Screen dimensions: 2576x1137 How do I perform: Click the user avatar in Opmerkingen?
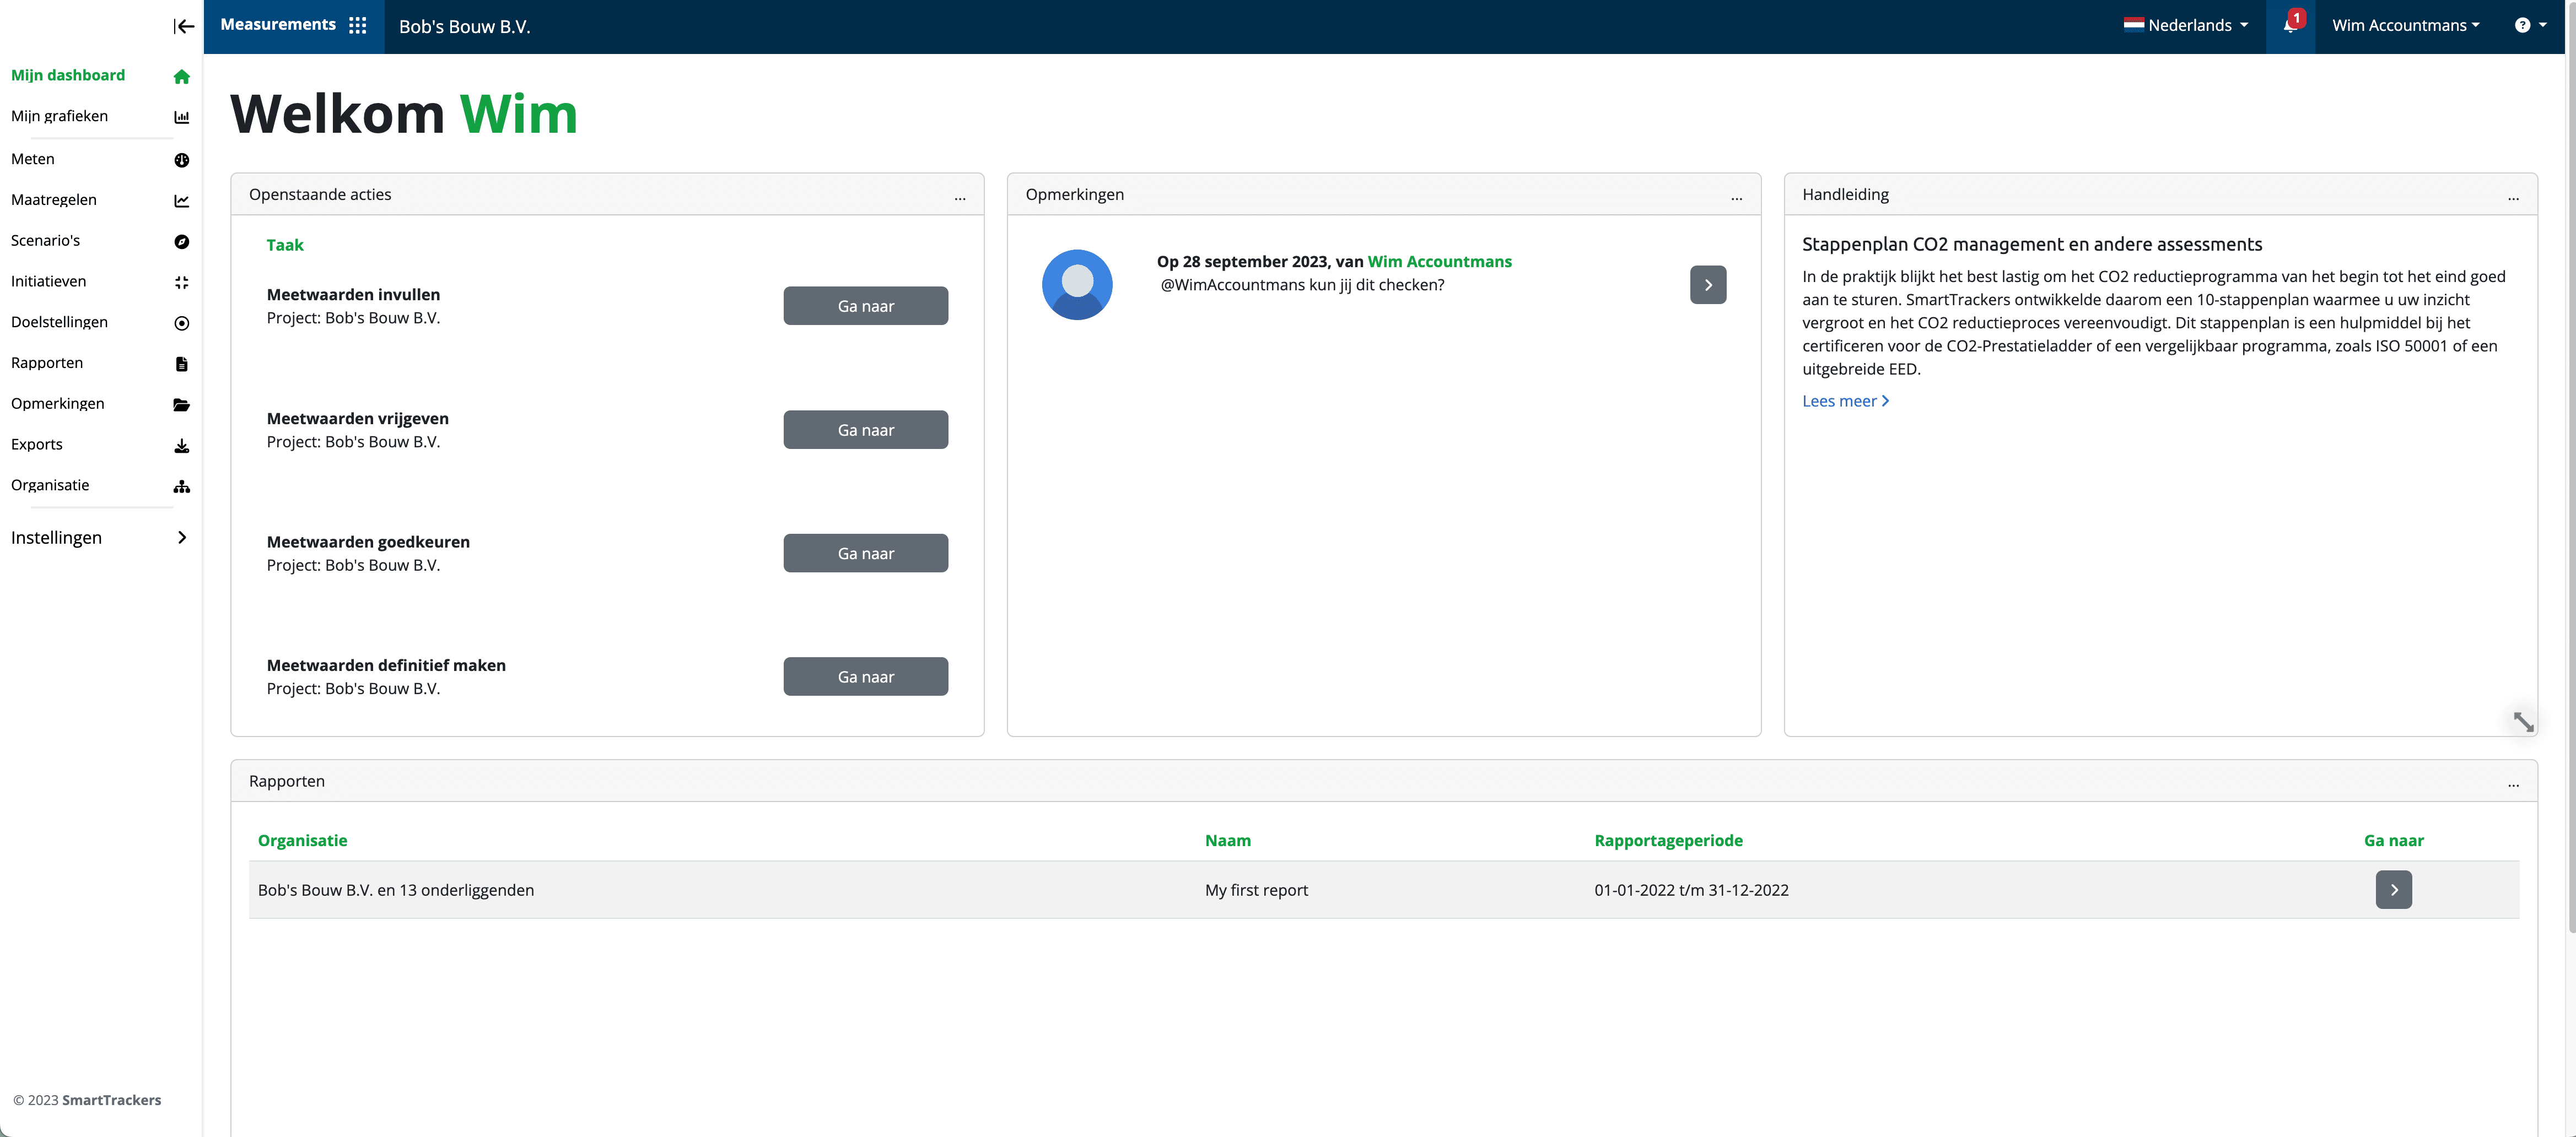click(x=1077, y=285)
